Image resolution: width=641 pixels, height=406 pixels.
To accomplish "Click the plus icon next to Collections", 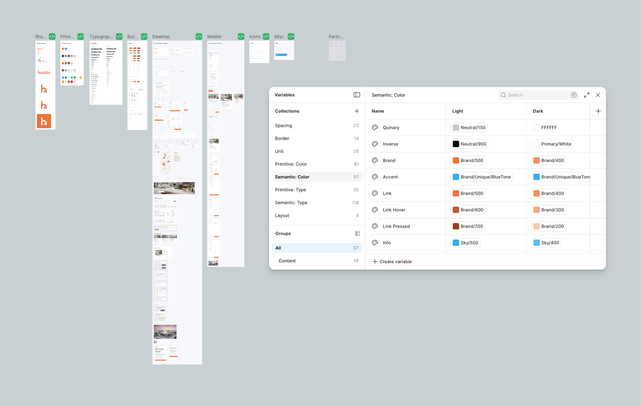I will coord(356,111).
